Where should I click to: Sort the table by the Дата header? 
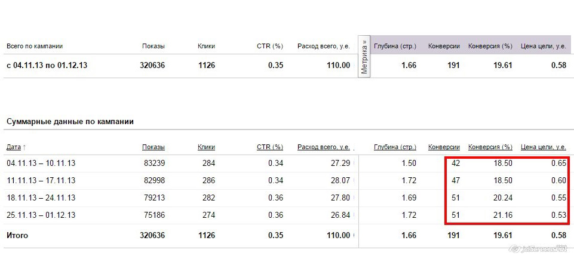point(13,147)
